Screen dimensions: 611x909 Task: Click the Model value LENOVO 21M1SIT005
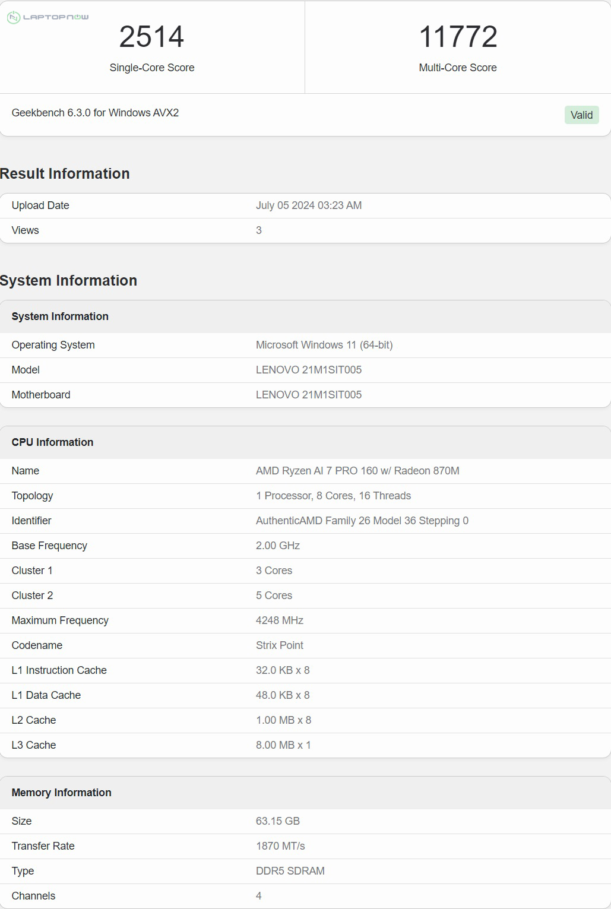pyautogui.click(x=308, y=370)
